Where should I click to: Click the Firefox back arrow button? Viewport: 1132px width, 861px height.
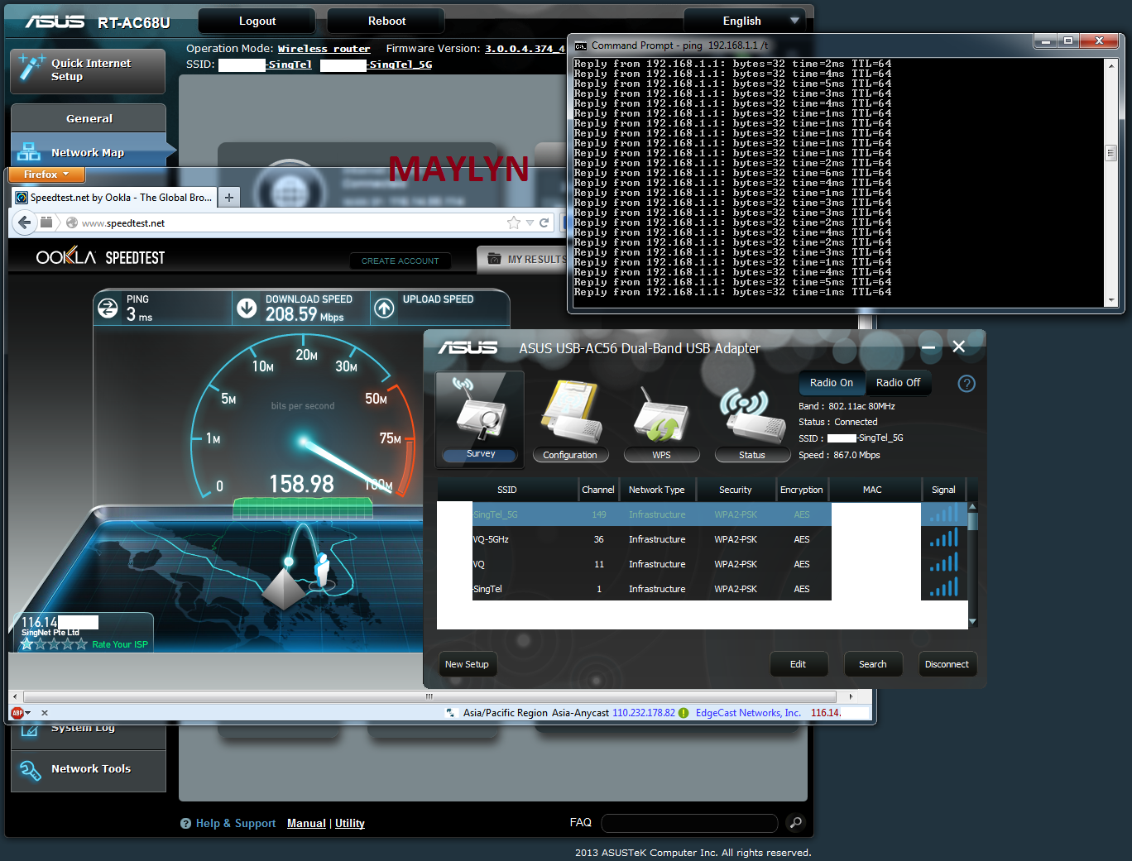[x=25, y=222]
